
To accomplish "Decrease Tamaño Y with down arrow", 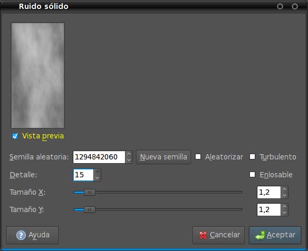I will (284, 213).
